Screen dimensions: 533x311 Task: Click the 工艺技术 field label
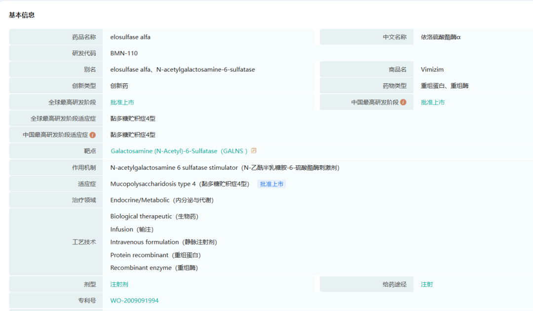(x=84, y=242)
